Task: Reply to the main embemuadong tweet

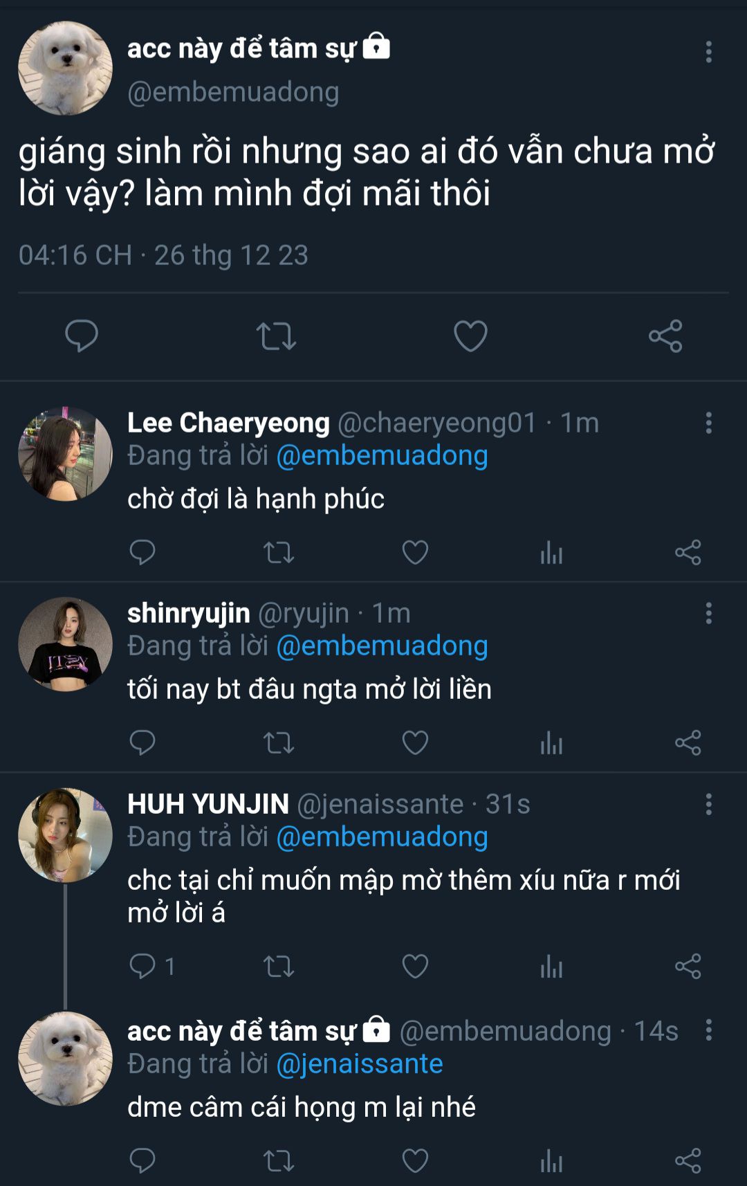Action: [x=82, y=336]
